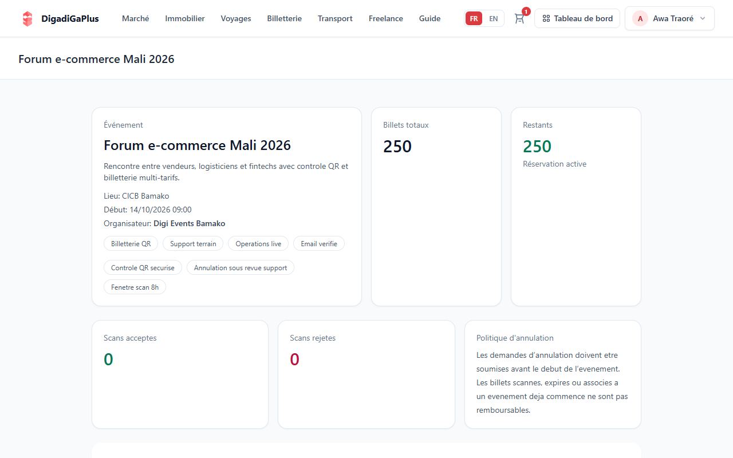
Task: Open the Freelance menu
Action: click(x=386, y=18)
